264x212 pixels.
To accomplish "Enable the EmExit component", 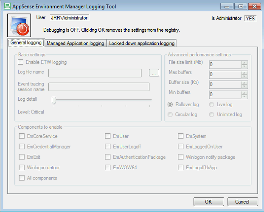I will [22, 157].
